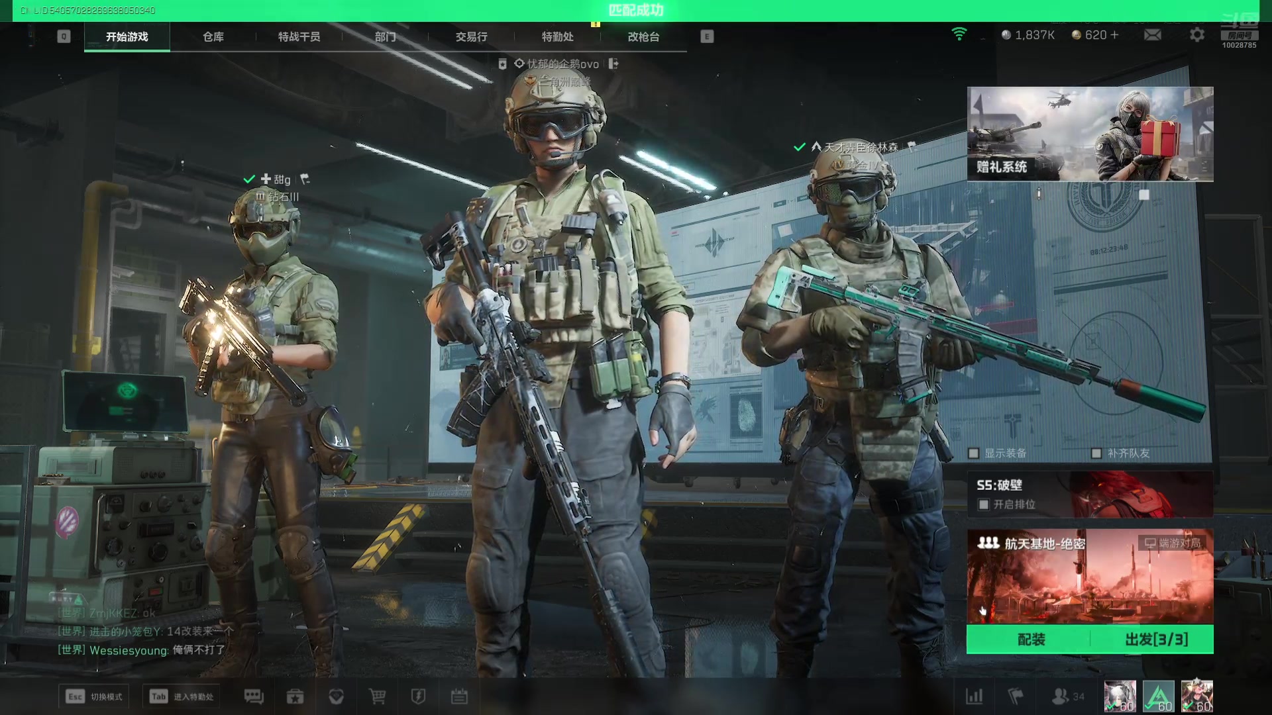Click the Q previous-tab key icon

pyautogui.click(x=64, y=36)
